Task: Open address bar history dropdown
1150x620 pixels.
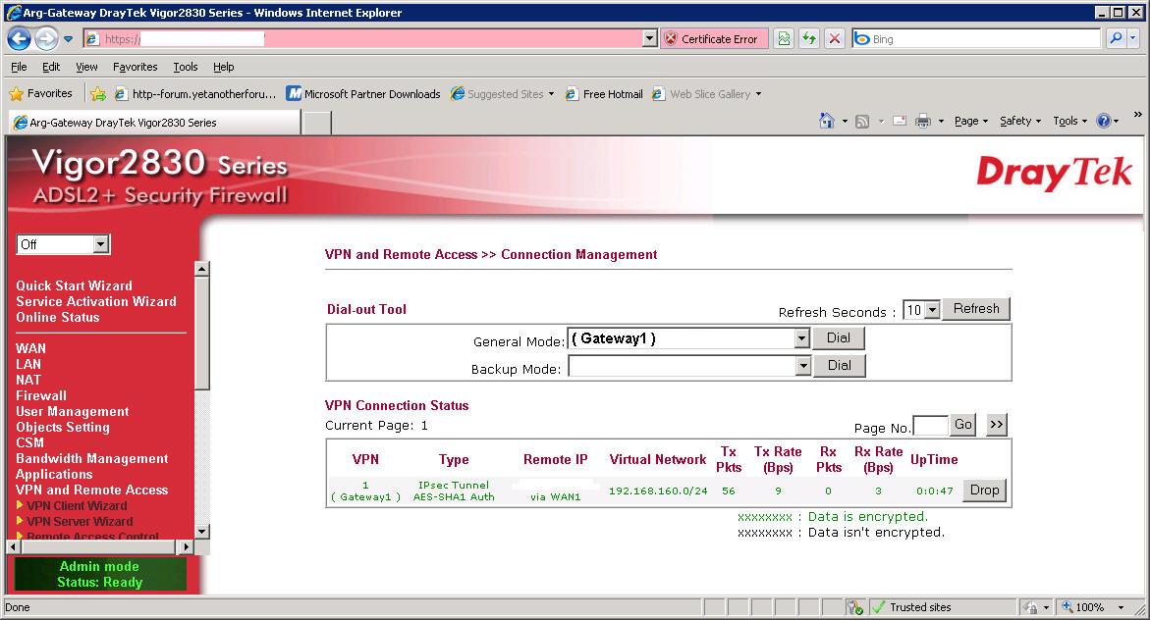Action: [x=649, y=39]
